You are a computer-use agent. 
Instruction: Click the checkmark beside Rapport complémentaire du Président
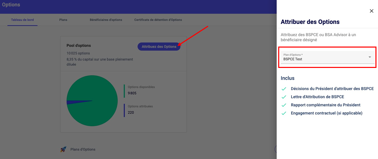click(x=284, y=105)
